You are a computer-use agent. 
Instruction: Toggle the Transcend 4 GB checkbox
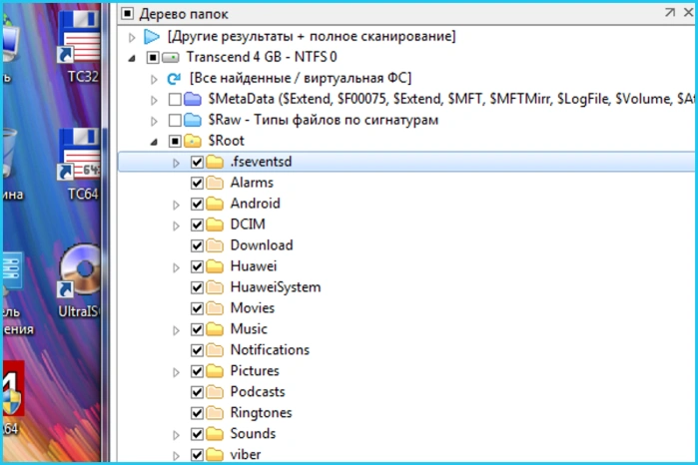click(x=153, y=58)
